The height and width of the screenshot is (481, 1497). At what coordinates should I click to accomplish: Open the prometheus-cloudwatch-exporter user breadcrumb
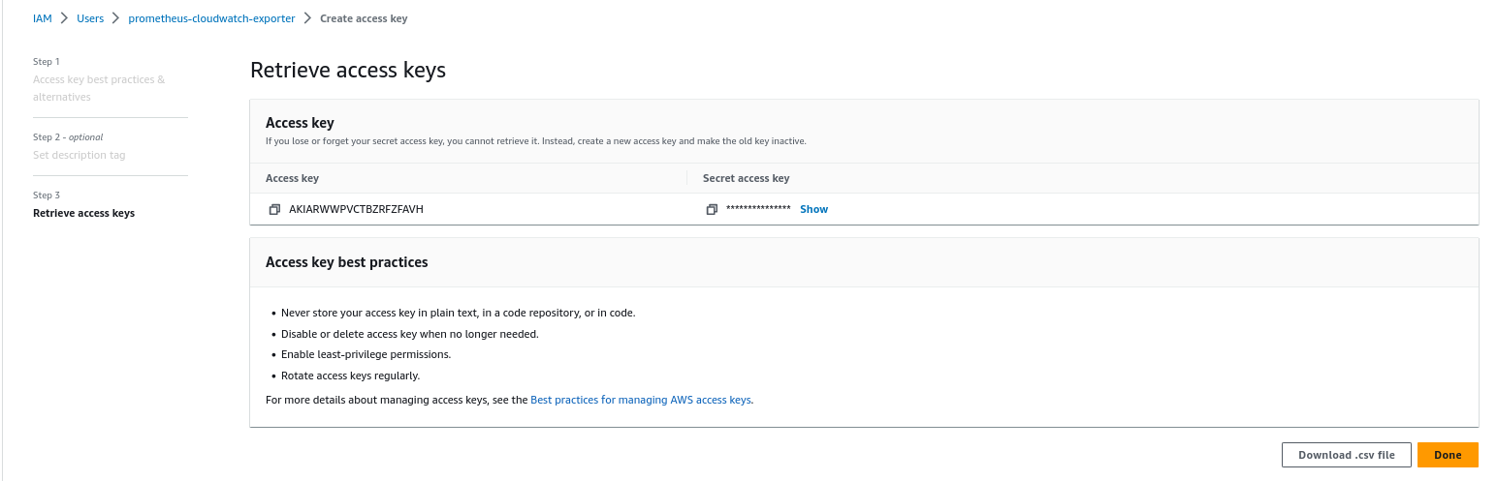click(x=212, y=18)
